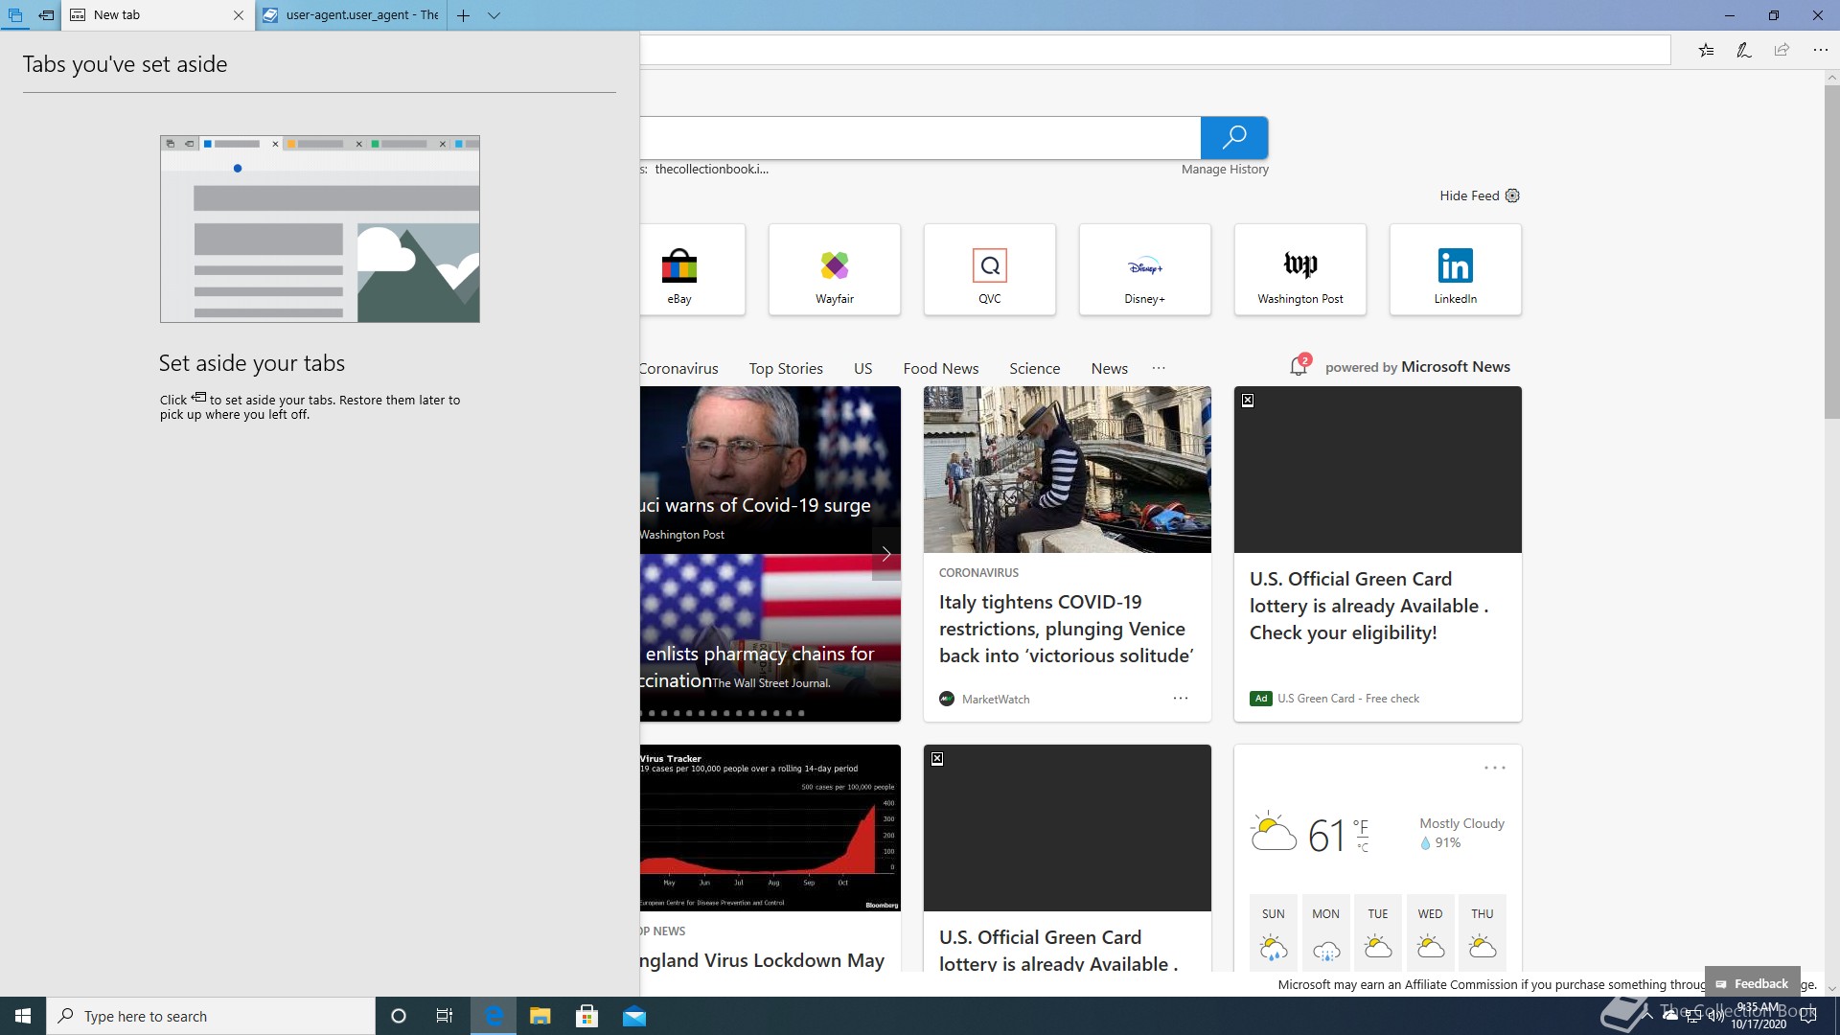Click the Type here to search box
The width and height of the screenshot is (1840, 1035).
[x=211, y=1016]
